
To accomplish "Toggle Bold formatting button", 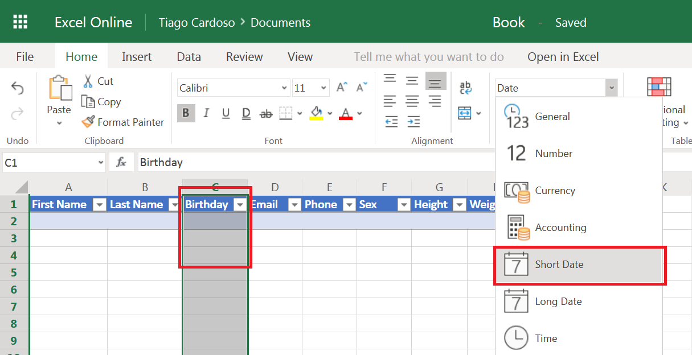I will tap(186, 113).
